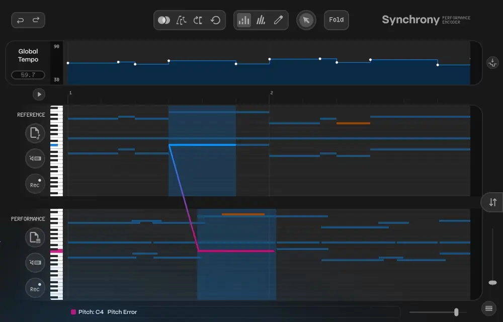Image resolution: width=503 pixels, height=322 pixels.
Task: Load a file for the Performance track
Action: 35,237
